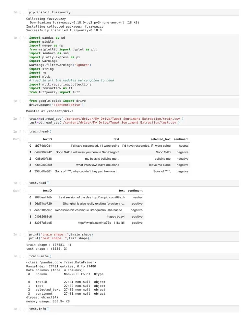Click 'Sooo SAD' selected_text cell
Image resolution: width=249 pixels, height=333 pixels.
pyautogui.click(x=163, y=152)
